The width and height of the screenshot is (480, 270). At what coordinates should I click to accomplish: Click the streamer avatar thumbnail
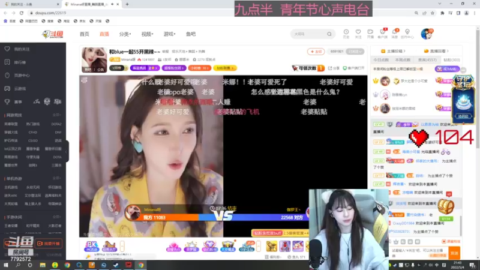(94, 59)
